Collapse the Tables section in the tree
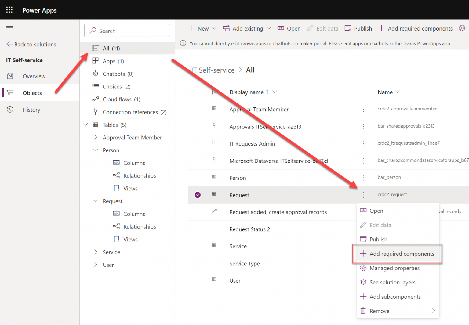The width and height of the screenshot is (469, 325). 85,125
